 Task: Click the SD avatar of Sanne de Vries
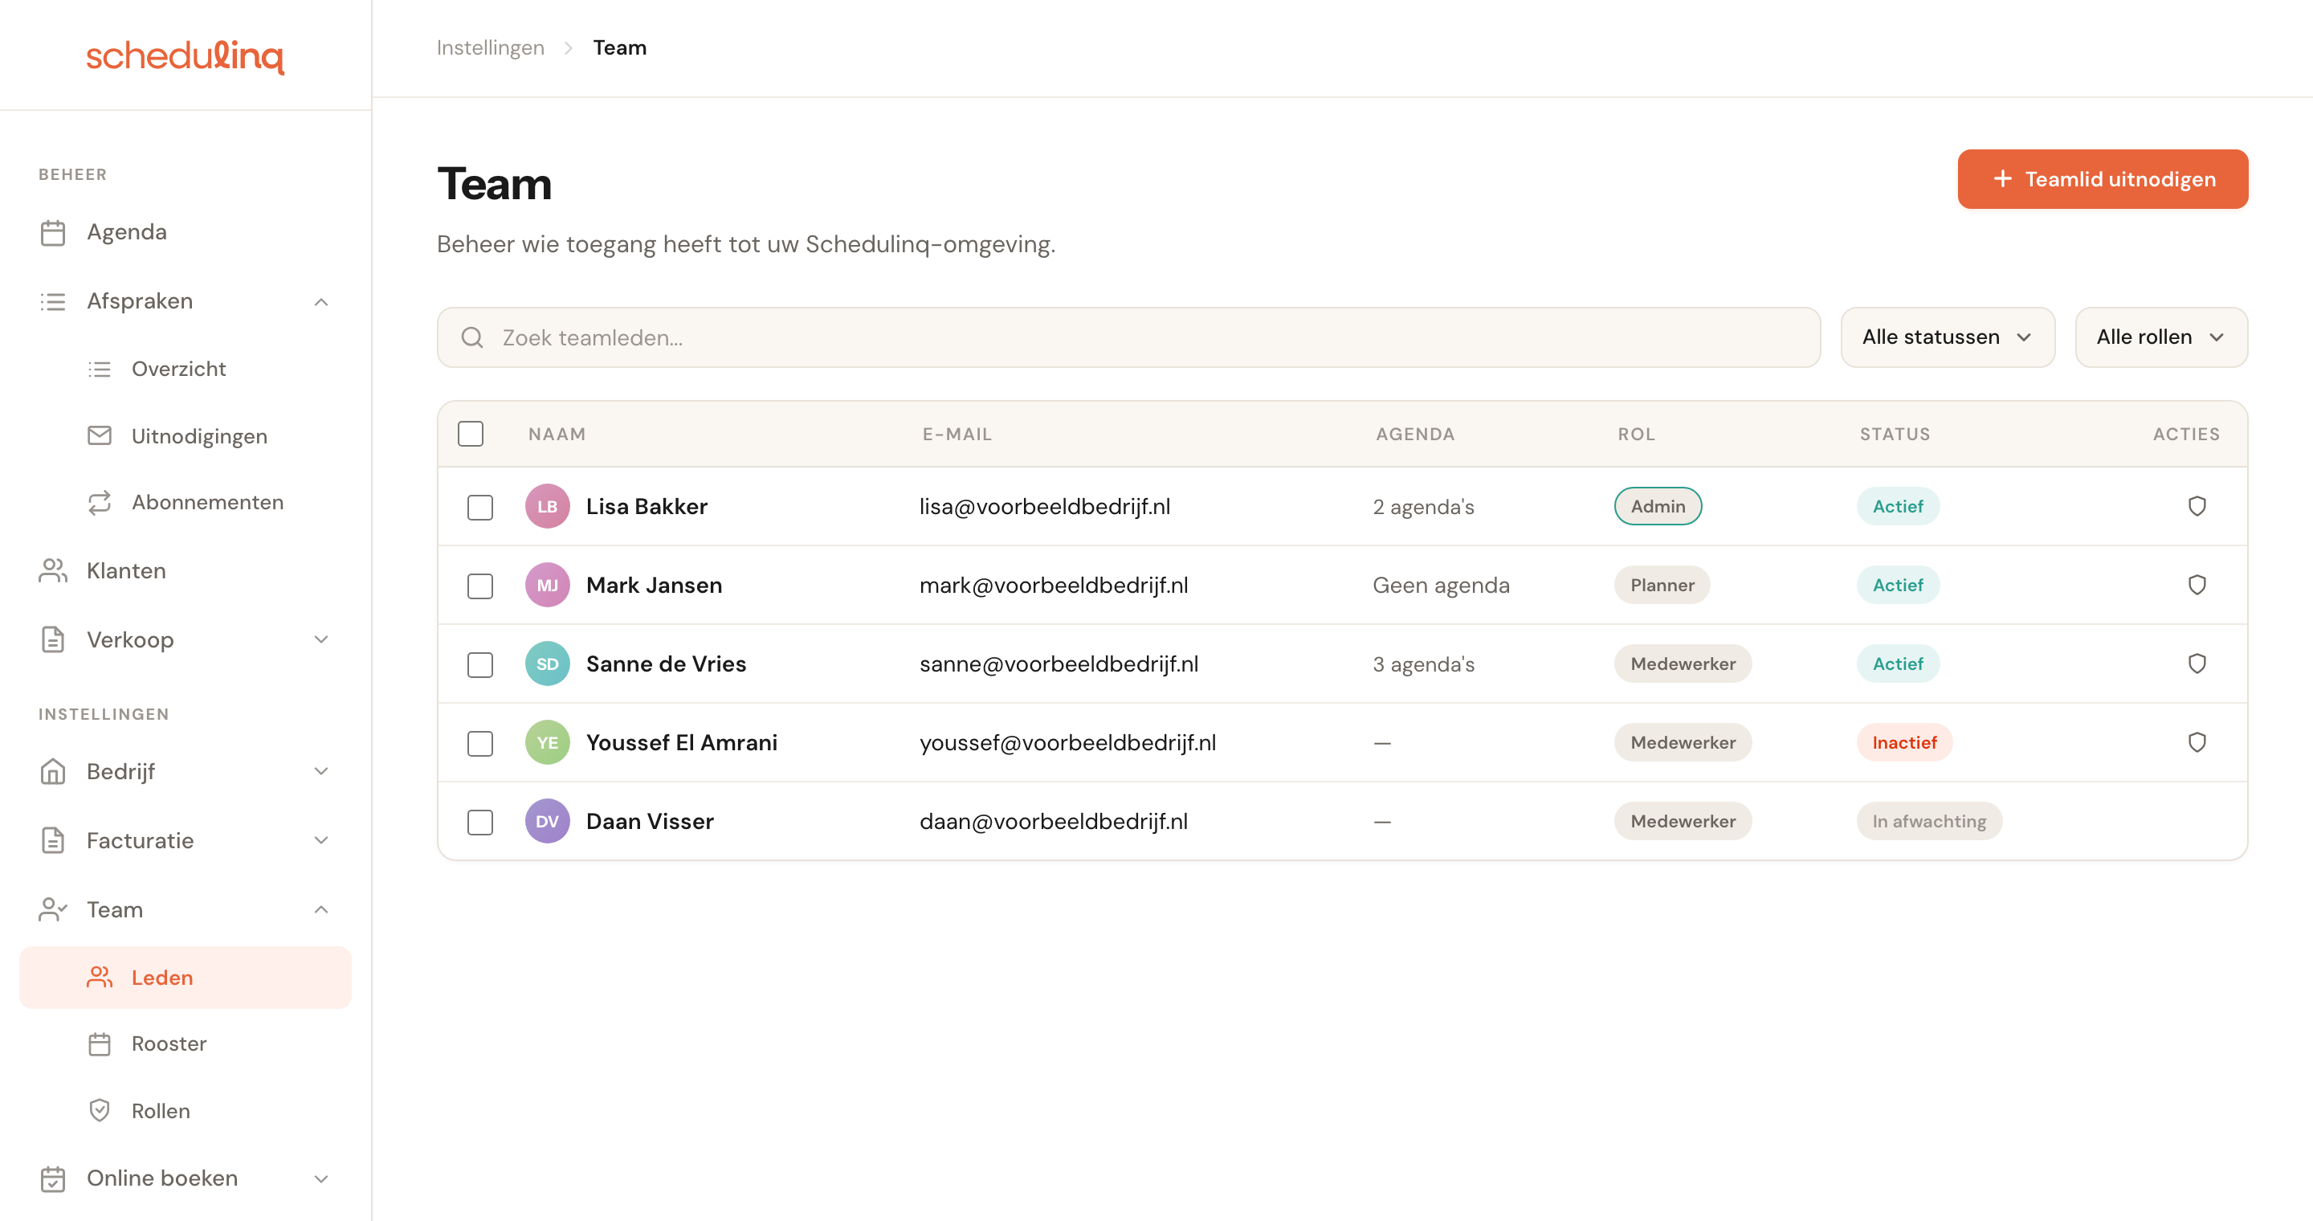click(548, 664)
